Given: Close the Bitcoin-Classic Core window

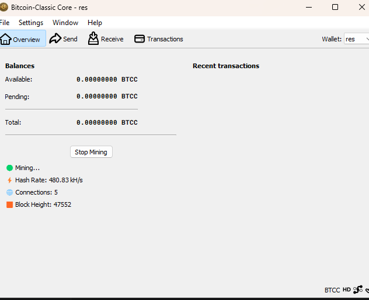Looking at the screenshot, I should point(362,7).
